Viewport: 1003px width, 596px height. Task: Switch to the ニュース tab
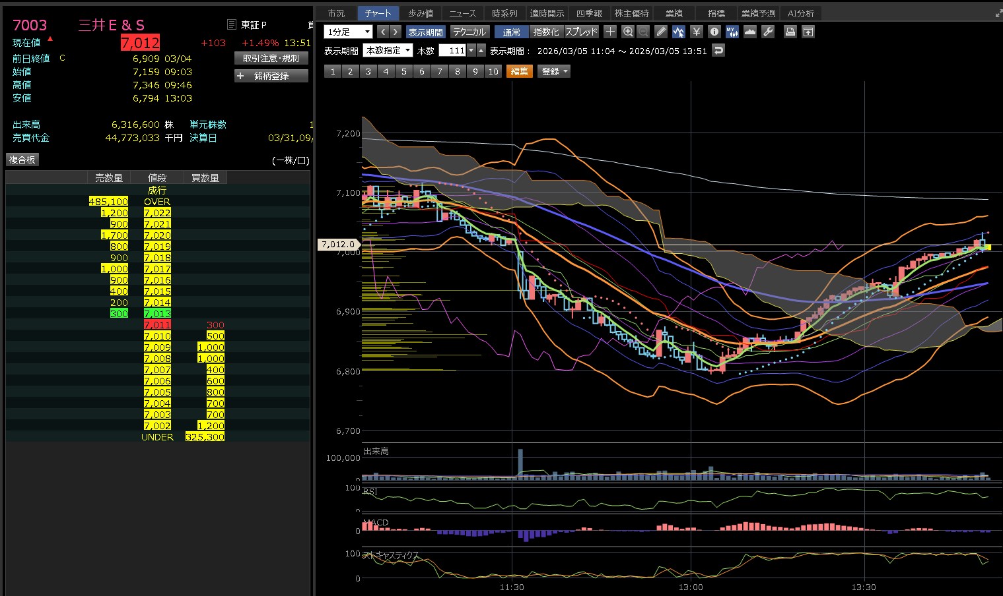[462, 13]
